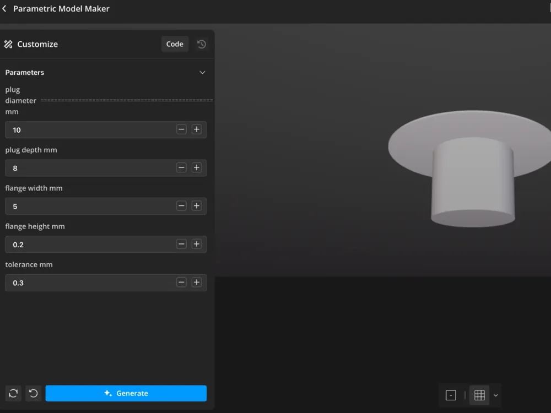Increase flange height with plus button
Viewport: 551px width, 413px height.
197,244
